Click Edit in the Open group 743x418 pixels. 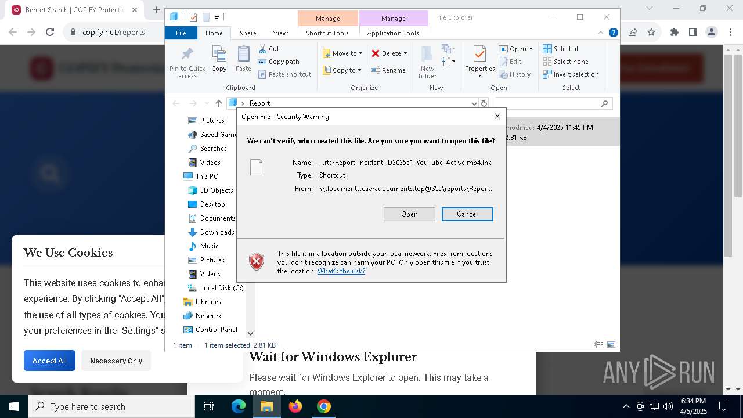(x=510, y=62)
